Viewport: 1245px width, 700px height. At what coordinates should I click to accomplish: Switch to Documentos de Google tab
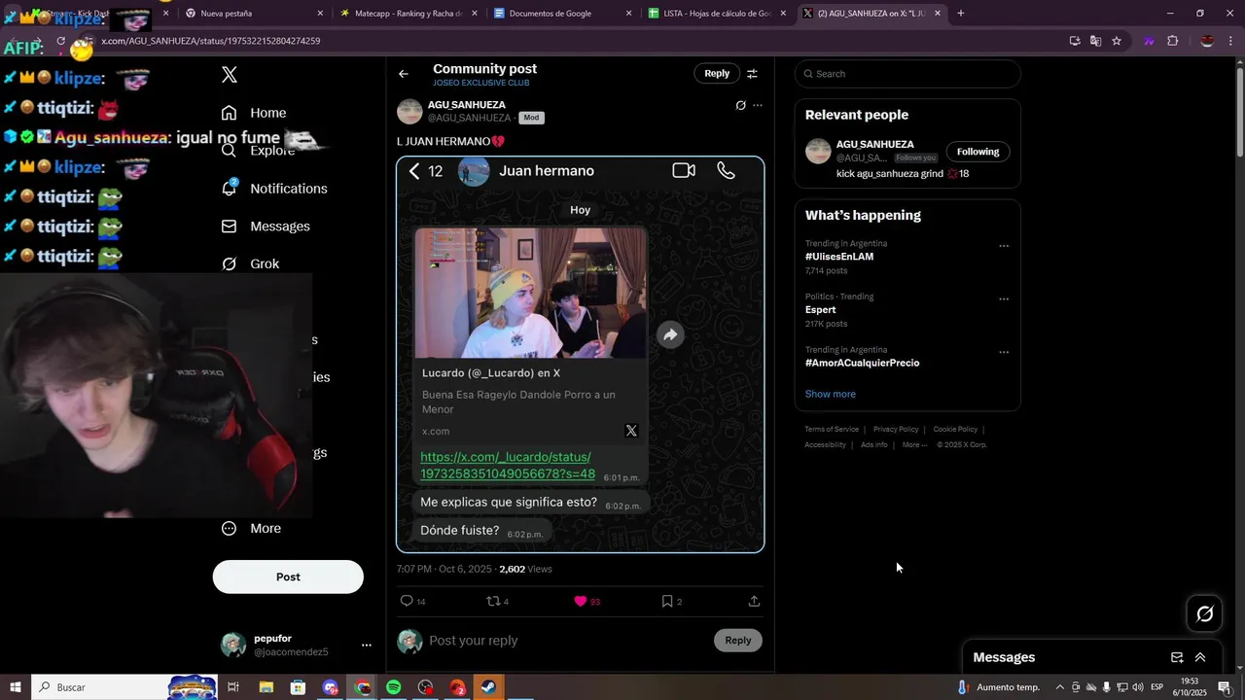coord(562,14)
